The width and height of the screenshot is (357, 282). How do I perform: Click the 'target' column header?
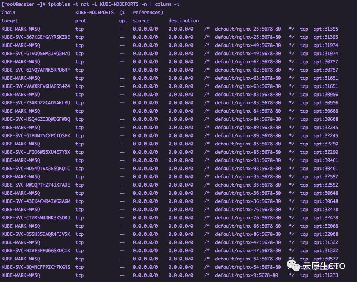pyautogui.click(x=10, y=21)
